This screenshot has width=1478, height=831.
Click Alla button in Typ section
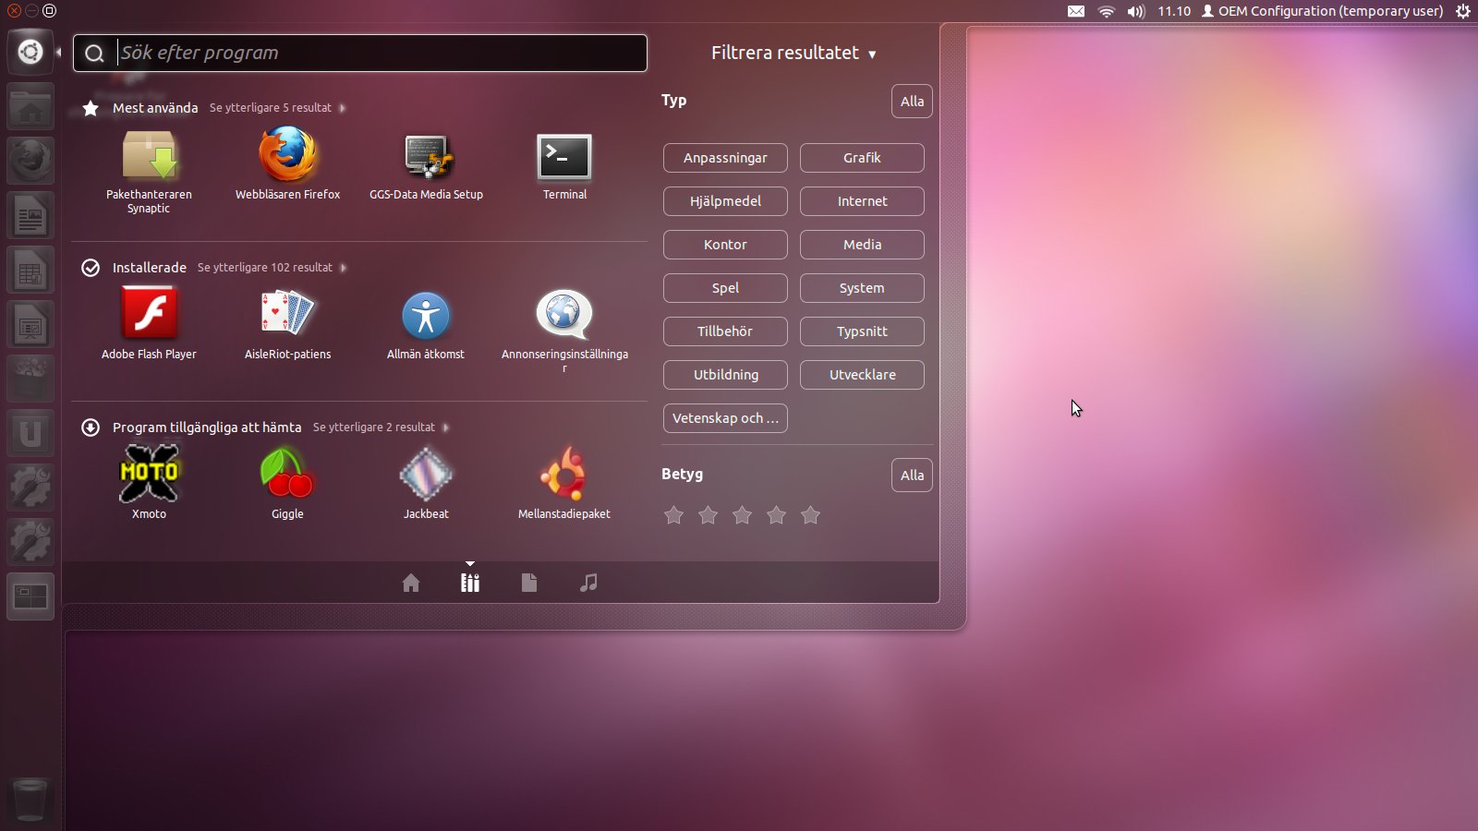pos(912,102)
